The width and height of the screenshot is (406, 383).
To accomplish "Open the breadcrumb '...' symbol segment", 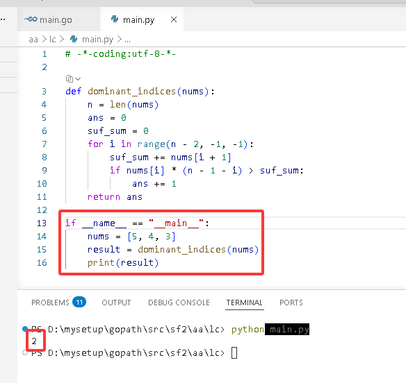I will click(x=127, y=40).
